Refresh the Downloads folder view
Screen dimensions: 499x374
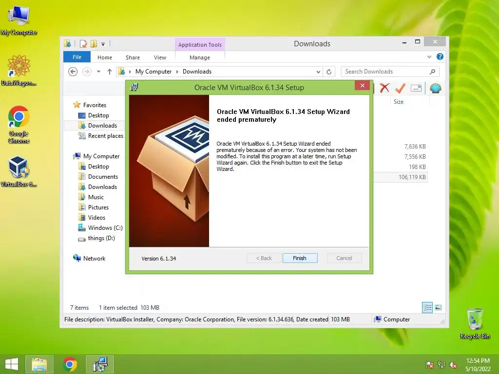pyautogui.click(x=329, y=72)
